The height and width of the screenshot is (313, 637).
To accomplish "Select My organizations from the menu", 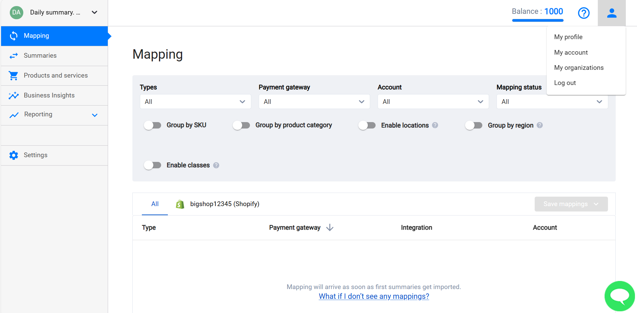I will pyautogui.click(x=579, y=67).
